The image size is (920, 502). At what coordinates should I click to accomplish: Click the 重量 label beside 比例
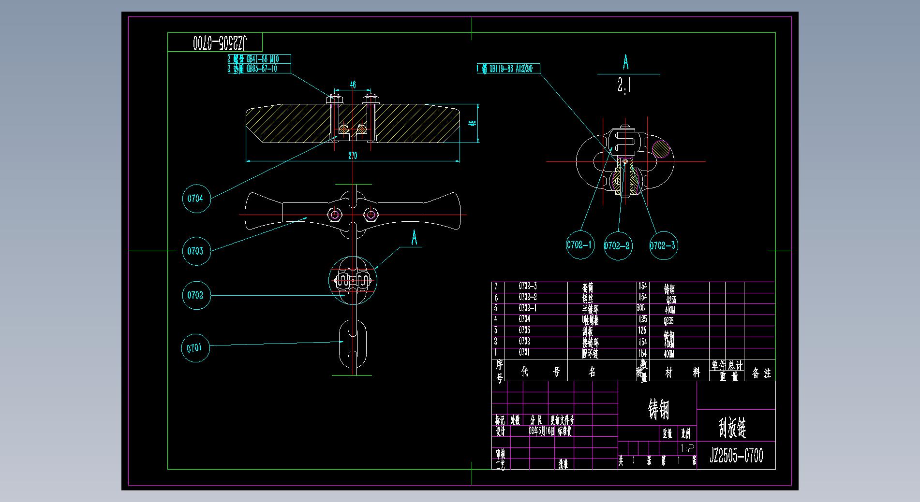(x=668, y=433)
